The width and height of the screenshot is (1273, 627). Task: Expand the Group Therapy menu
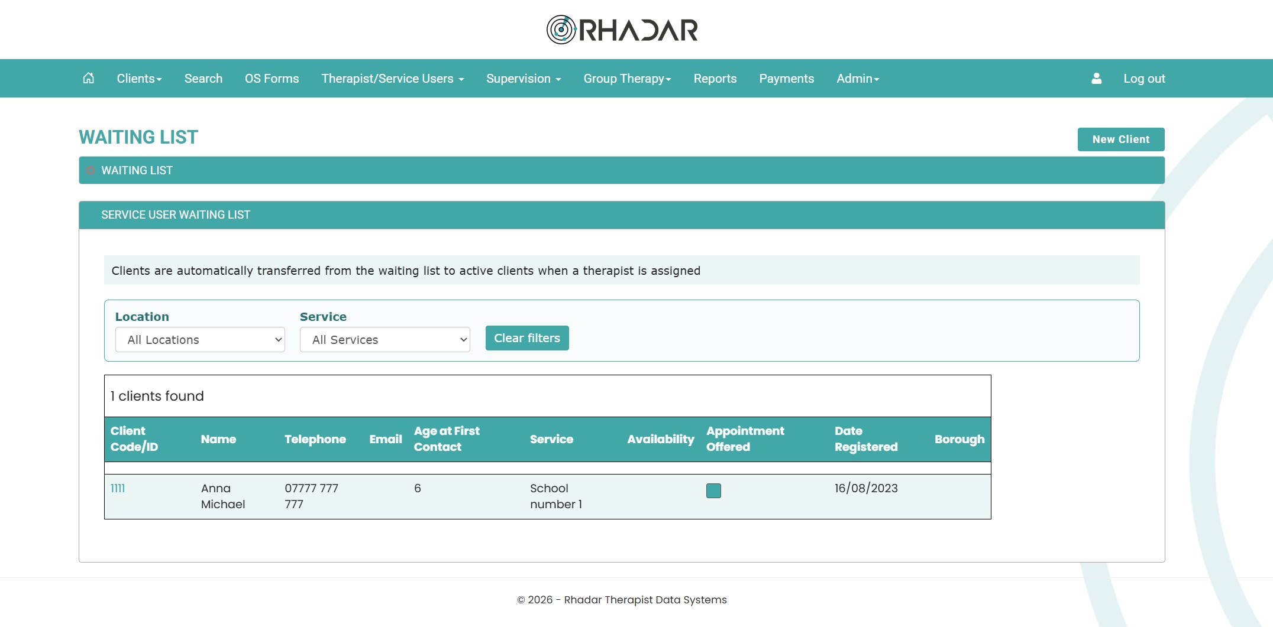[627, 79]
